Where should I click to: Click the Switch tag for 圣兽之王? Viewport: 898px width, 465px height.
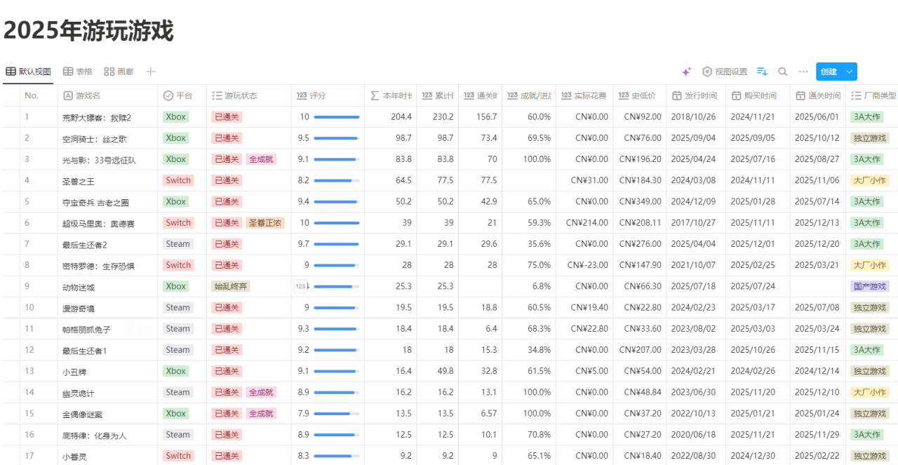178,180
